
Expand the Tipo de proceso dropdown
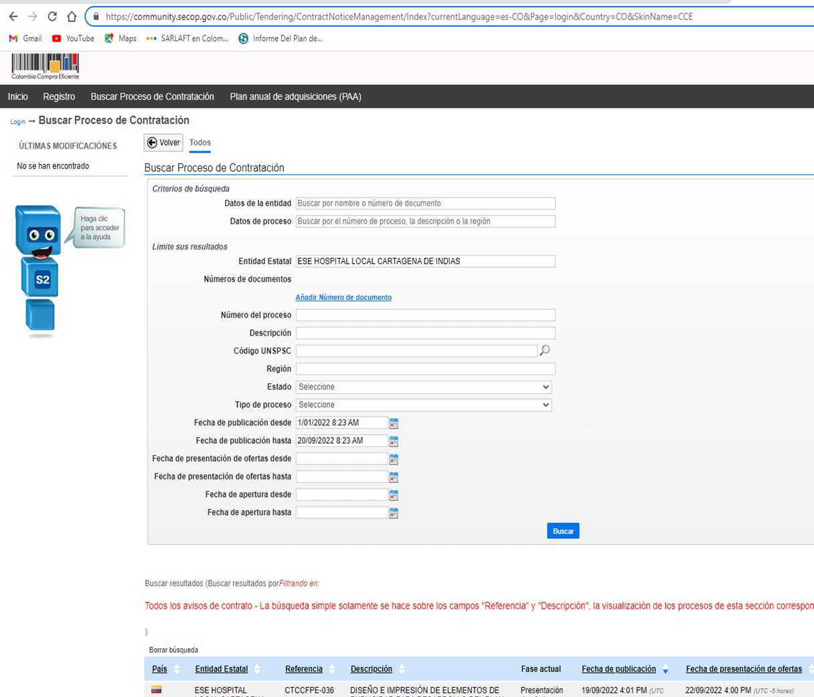pyautogui.click(x=424, y=405)
